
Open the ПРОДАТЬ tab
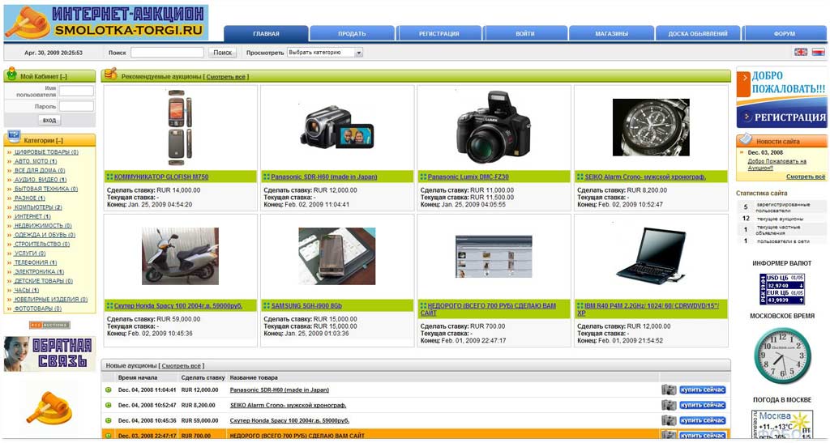point(352,33)
